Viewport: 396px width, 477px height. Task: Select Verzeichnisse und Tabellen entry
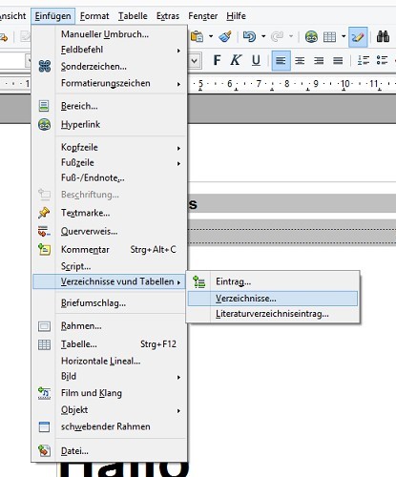coord(110,281)
